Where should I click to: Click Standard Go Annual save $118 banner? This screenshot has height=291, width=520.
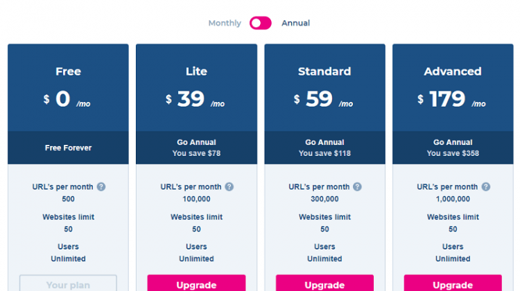[324, 148]
